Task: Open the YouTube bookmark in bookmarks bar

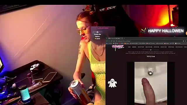Action: (x=121, y=43)
